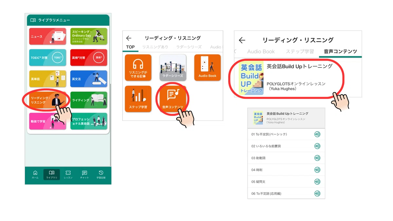The height and width of the screenshot is (221, 393).
Task: Switch to the ラダーシリーズ tab
Action: point(189,47)
